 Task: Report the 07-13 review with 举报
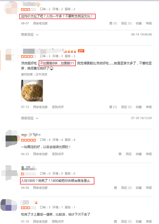[x=149, y=107]
